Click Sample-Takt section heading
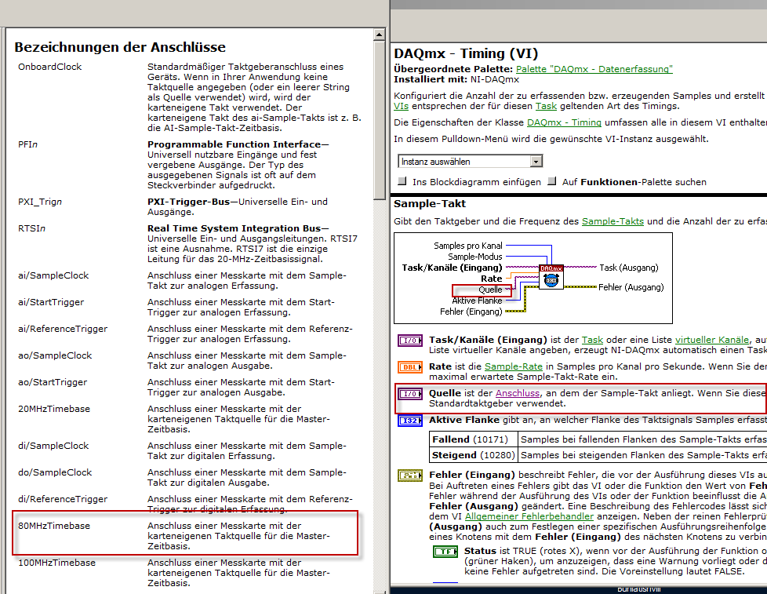 pyautogui.click(x=430, y=203)
